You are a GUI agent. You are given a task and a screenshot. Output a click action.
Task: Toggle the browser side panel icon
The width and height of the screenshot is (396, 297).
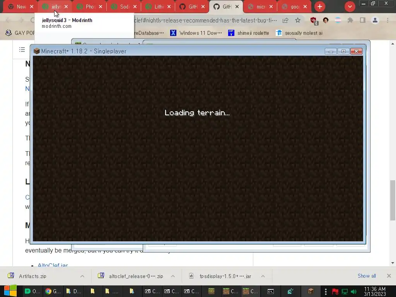point(363,20)
